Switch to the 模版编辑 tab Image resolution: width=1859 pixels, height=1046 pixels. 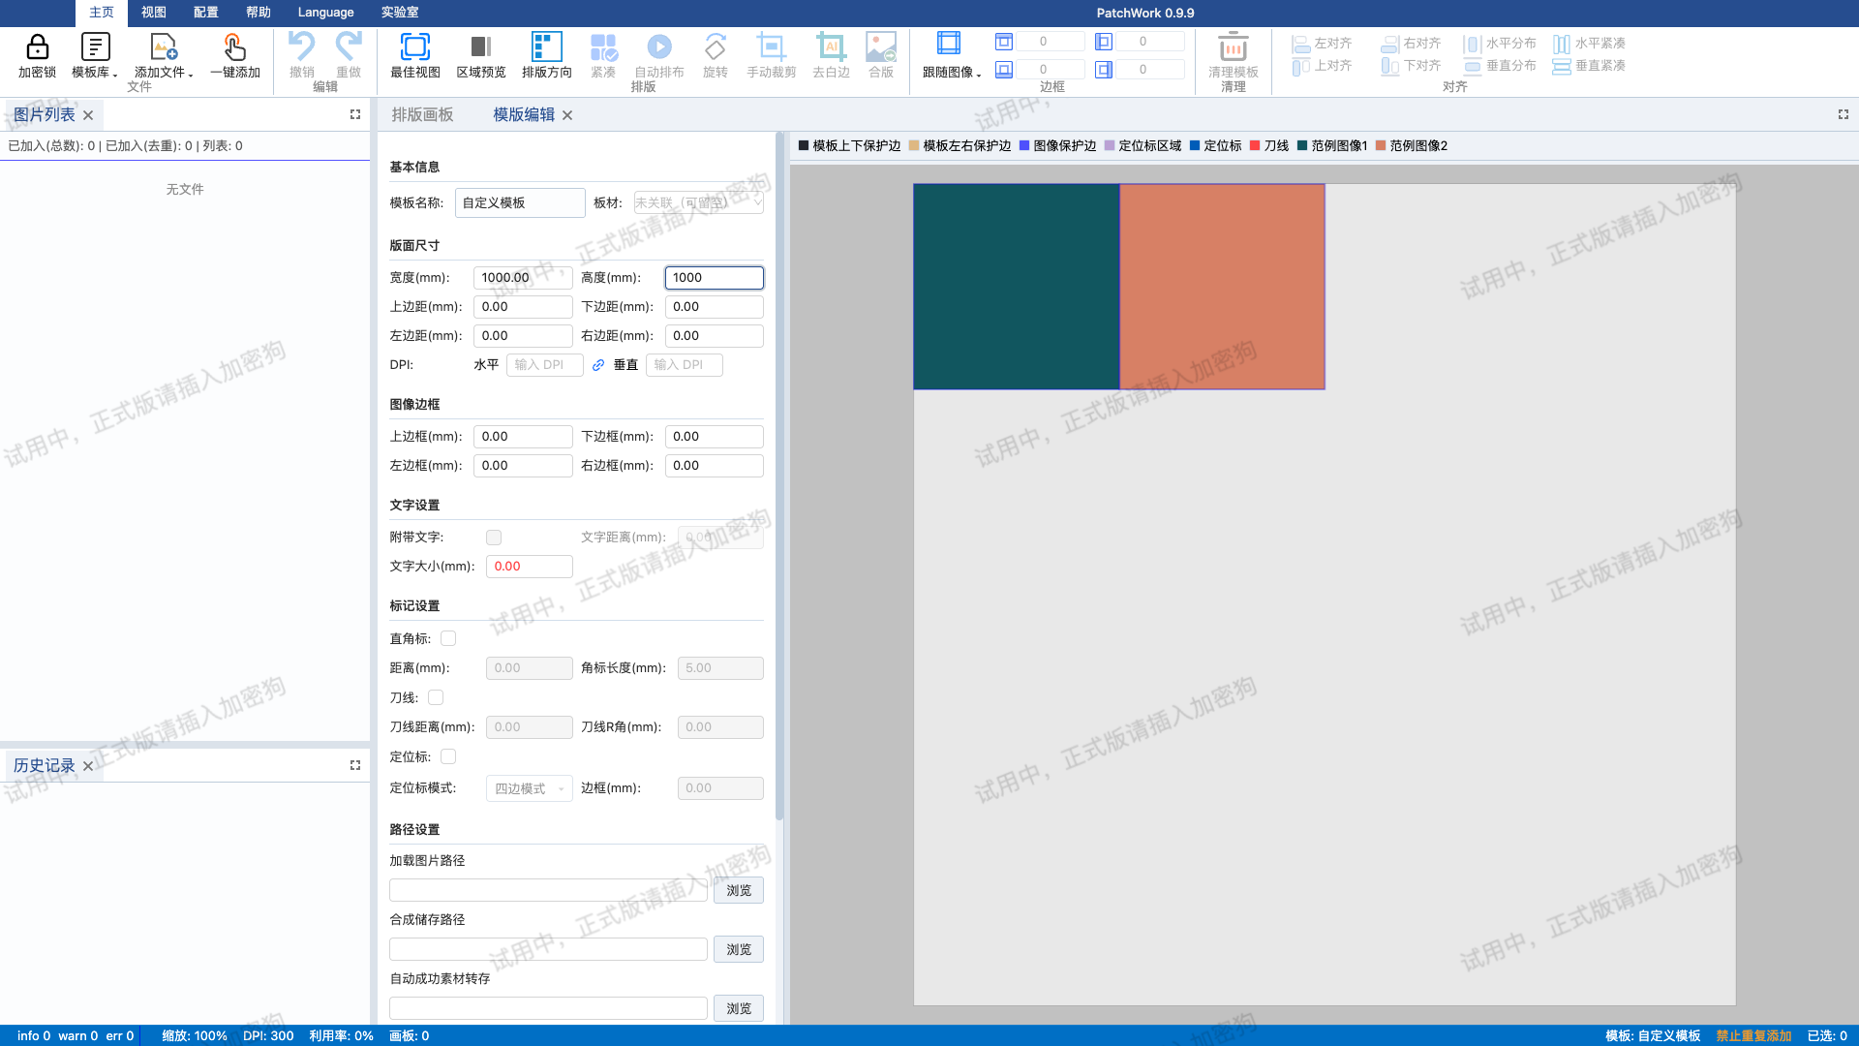tap(524, 114)
